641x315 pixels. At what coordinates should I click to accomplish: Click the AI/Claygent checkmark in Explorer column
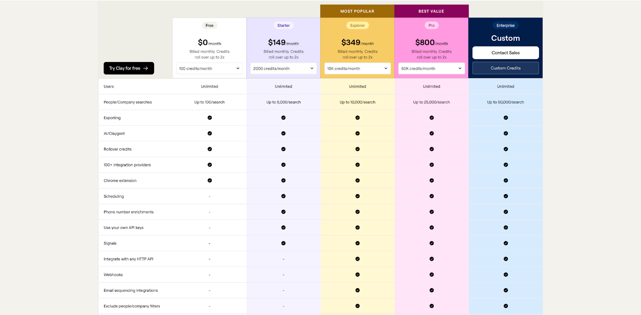click(x=357, y=133)
